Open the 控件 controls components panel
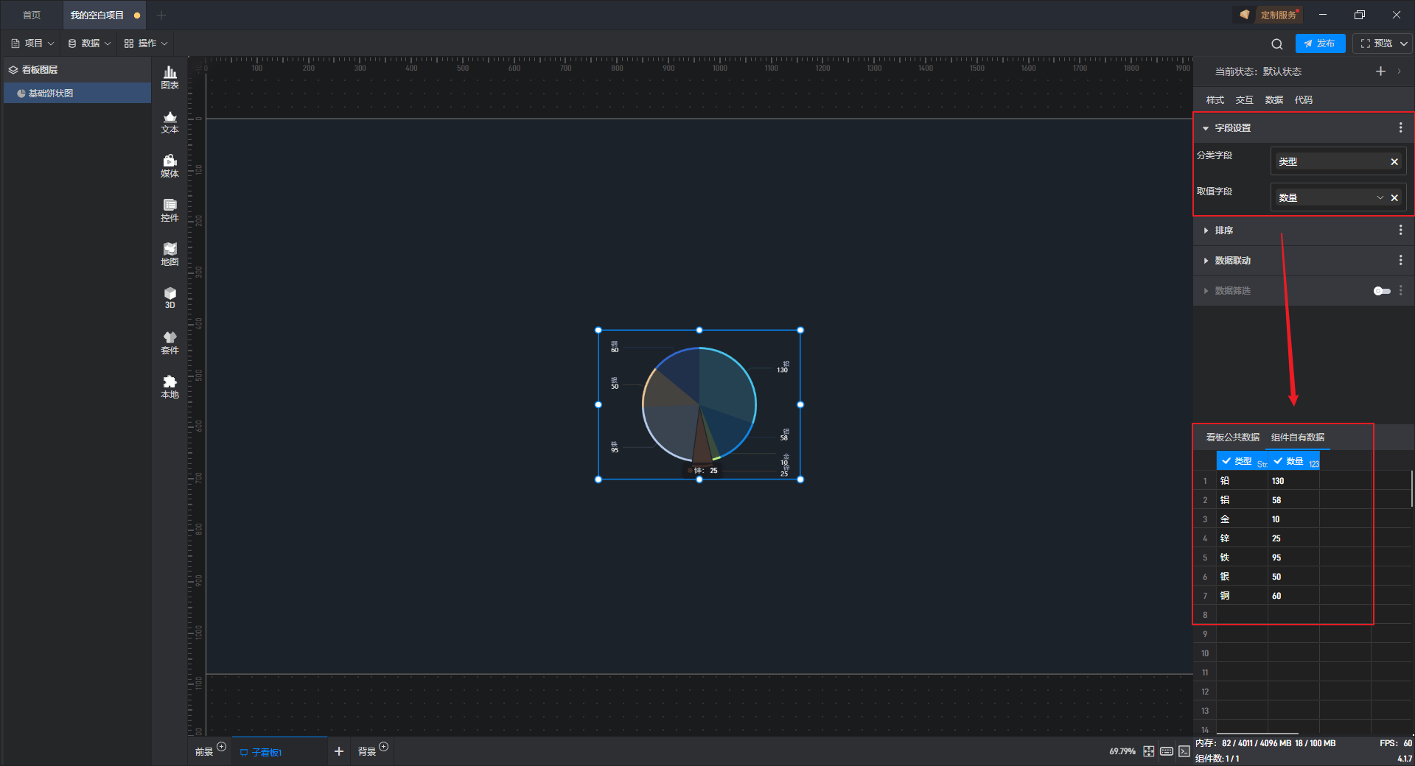 point(170,210)
